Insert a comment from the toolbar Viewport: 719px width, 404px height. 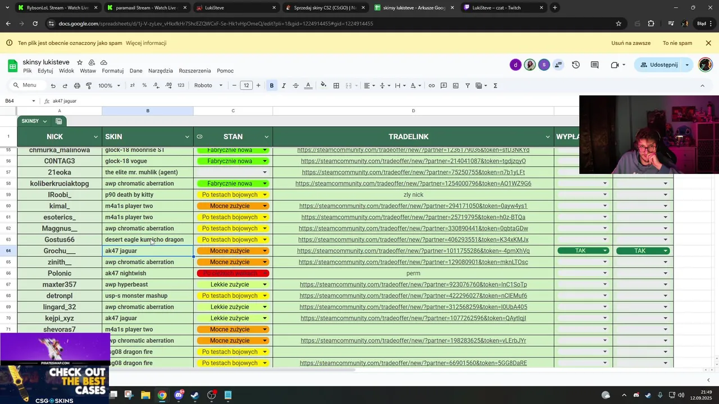[x=444, y=86]
